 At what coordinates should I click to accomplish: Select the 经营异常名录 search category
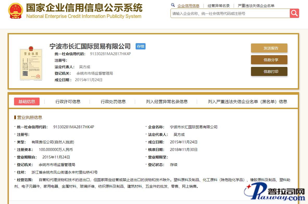click(x=219, y=6)
